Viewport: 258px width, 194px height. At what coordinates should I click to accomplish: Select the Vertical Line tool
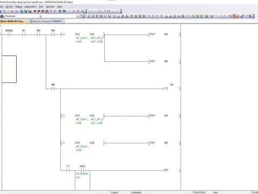[x=118, y=16]
